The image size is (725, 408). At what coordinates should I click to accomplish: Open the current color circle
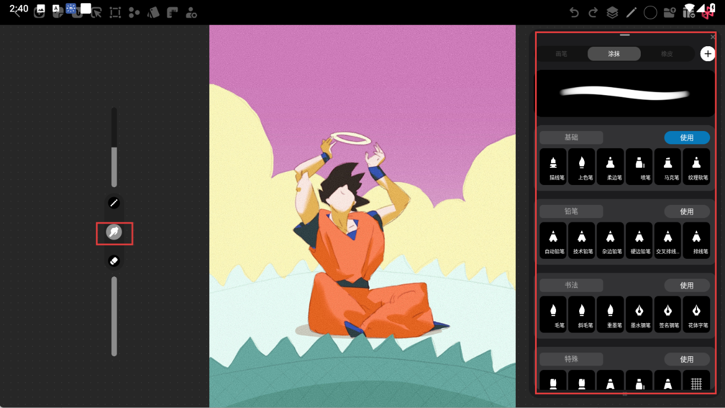click(650, 13)
